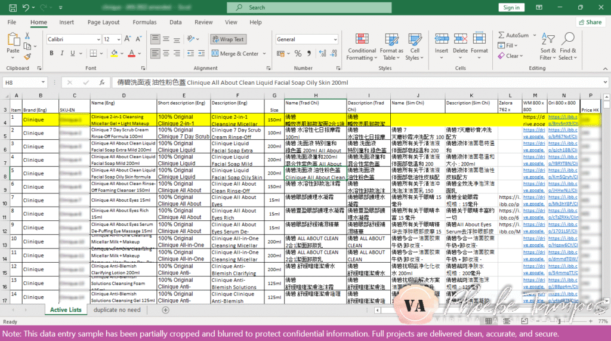Viewport: 611px width, 341px height.
Task: Open the File menu tab
Action: 12,22
